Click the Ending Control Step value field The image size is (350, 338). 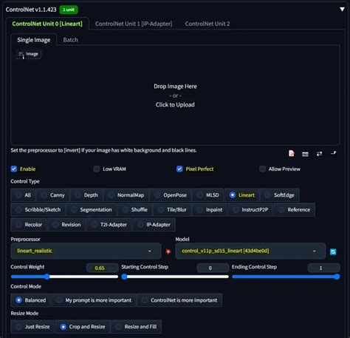(x=324, y=268)
